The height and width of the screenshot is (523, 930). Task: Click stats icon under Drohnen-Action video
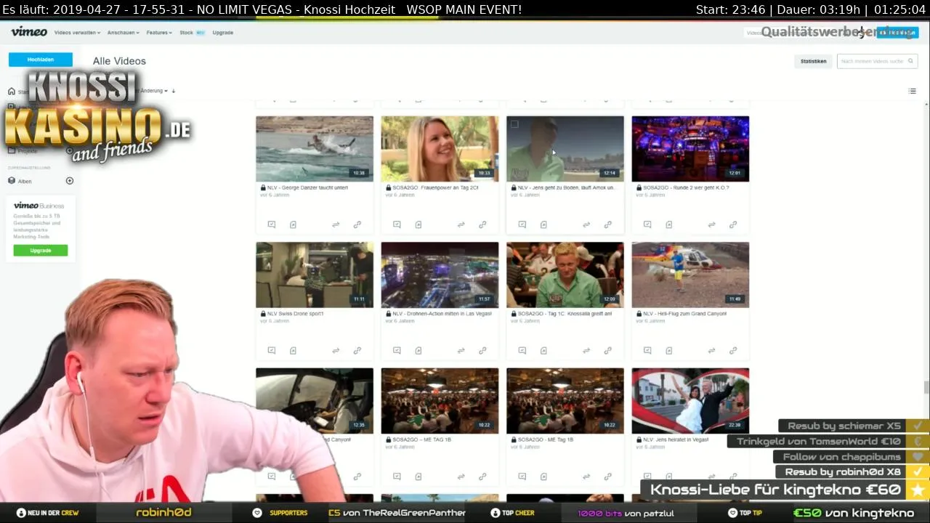[x=418, y=350]
